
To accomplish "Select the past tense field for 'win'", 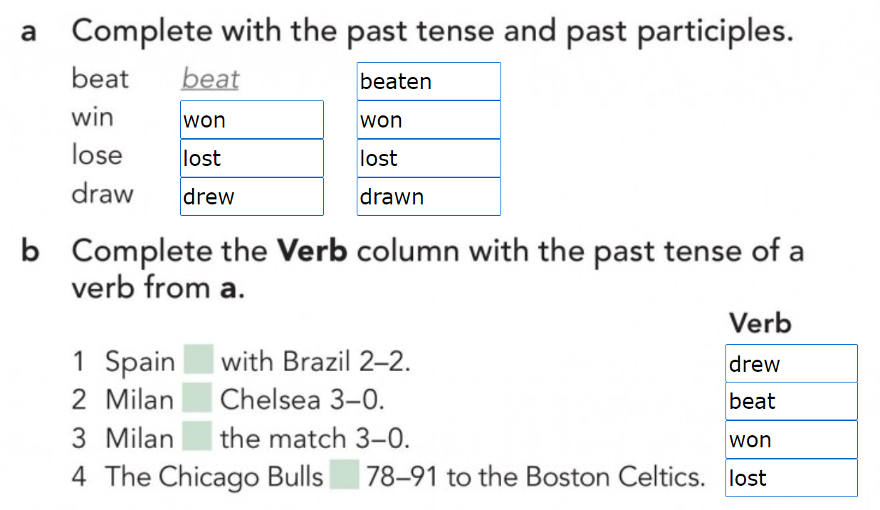I will pos(251,120).
